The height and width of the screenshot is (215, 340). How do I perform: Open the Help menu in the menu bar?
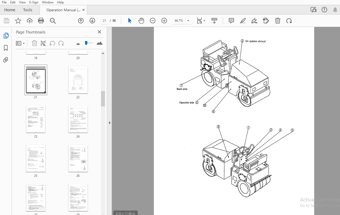tap(60, 2)
